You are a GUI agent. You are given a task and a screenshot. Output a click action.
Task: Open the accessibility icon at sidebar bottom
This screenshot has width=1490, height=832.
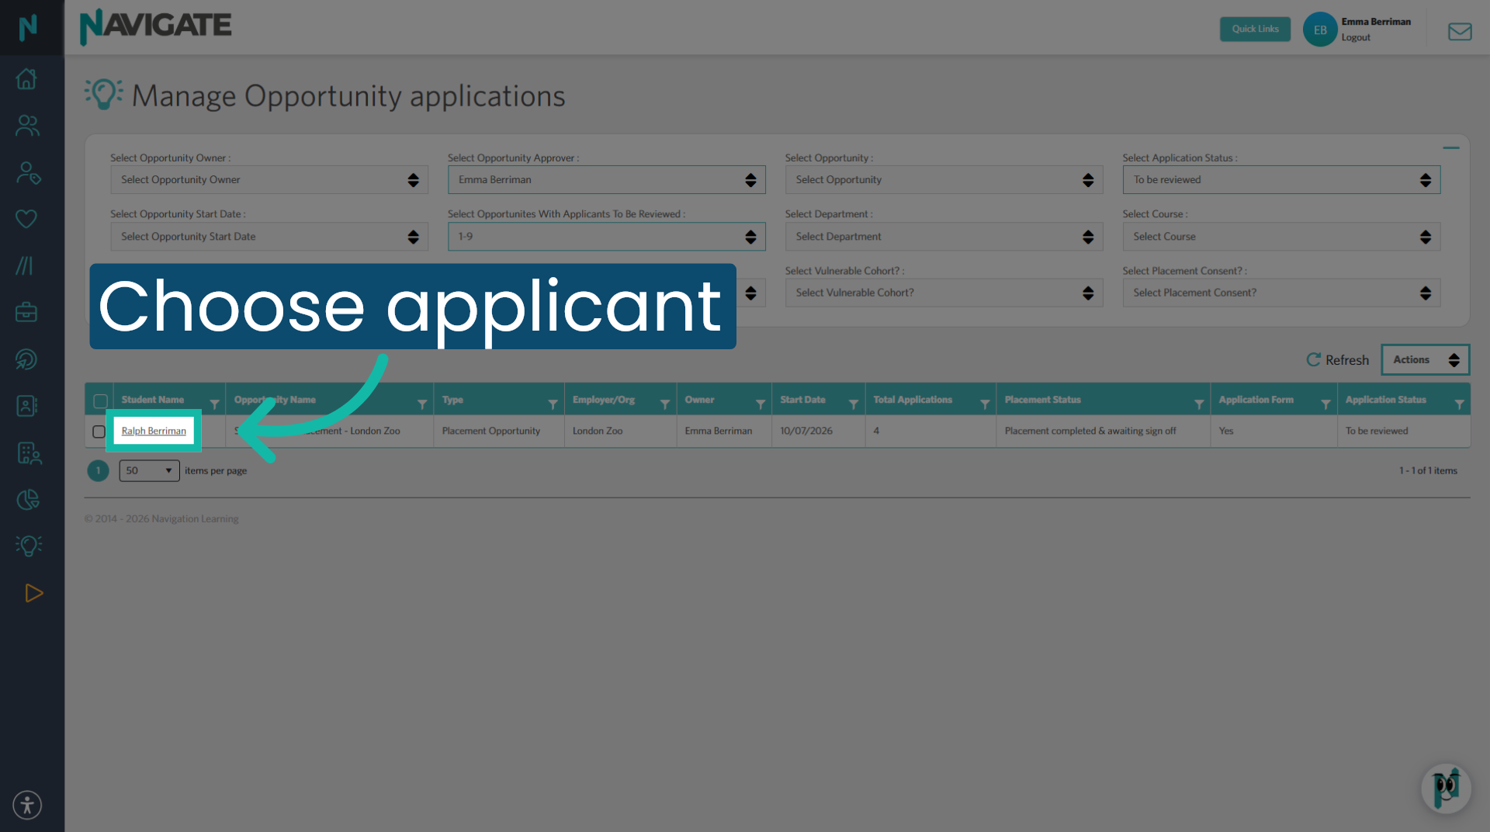point(27,805)
